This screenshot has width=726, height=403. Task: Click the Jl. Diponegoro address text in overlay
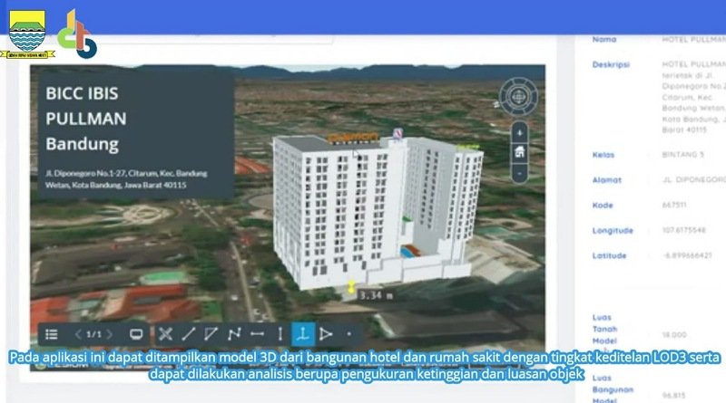pyautogui.click(x=126, y=178)
